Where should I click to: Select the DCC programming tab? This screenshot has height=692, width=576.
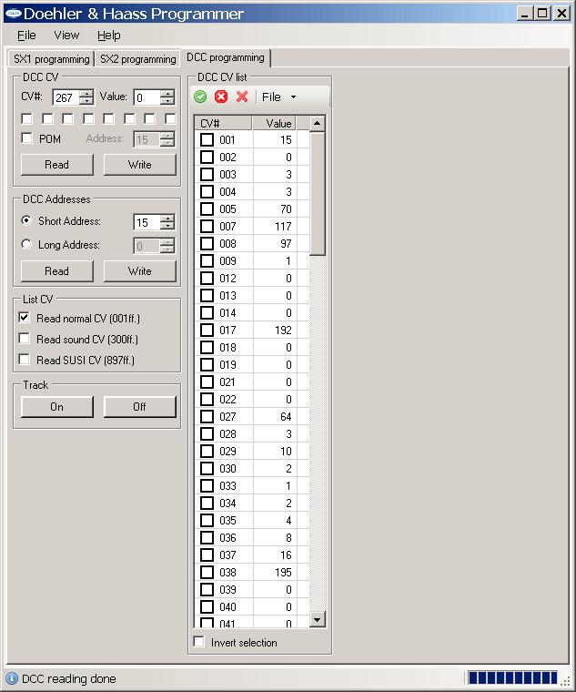click(x=226, y=57)
